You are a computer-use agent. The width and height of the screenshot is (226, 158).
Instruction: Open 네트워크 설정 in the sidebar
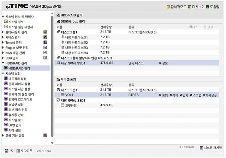17,79
